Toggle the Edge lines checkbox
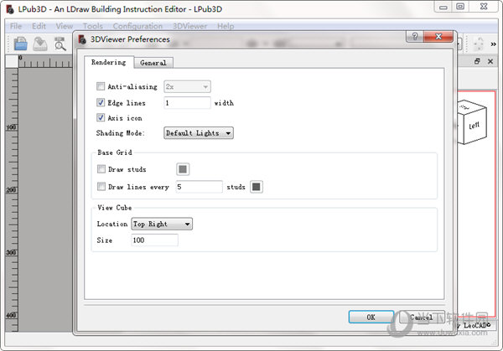503x351 pixels. point(101,102)
